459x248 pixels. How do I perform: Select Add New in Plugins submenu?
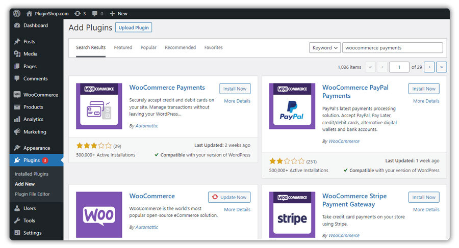coord(25,184)
